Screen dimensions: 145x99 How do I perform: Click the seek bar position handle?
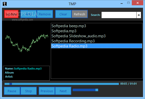pos(11,84)
